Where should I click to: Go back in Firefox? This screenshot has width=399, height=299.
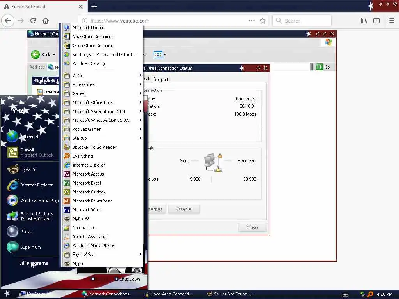[8, 21]
